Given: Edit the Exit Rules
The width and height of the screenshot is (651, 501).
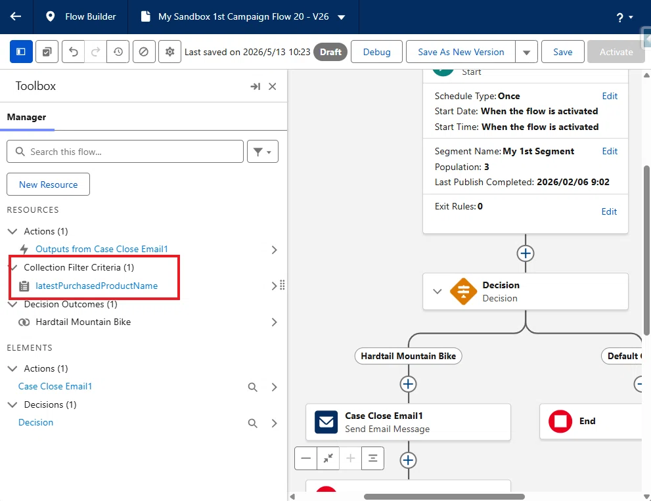Looking at the screenshot, I should pyautogui.click(x=609, y=211).
